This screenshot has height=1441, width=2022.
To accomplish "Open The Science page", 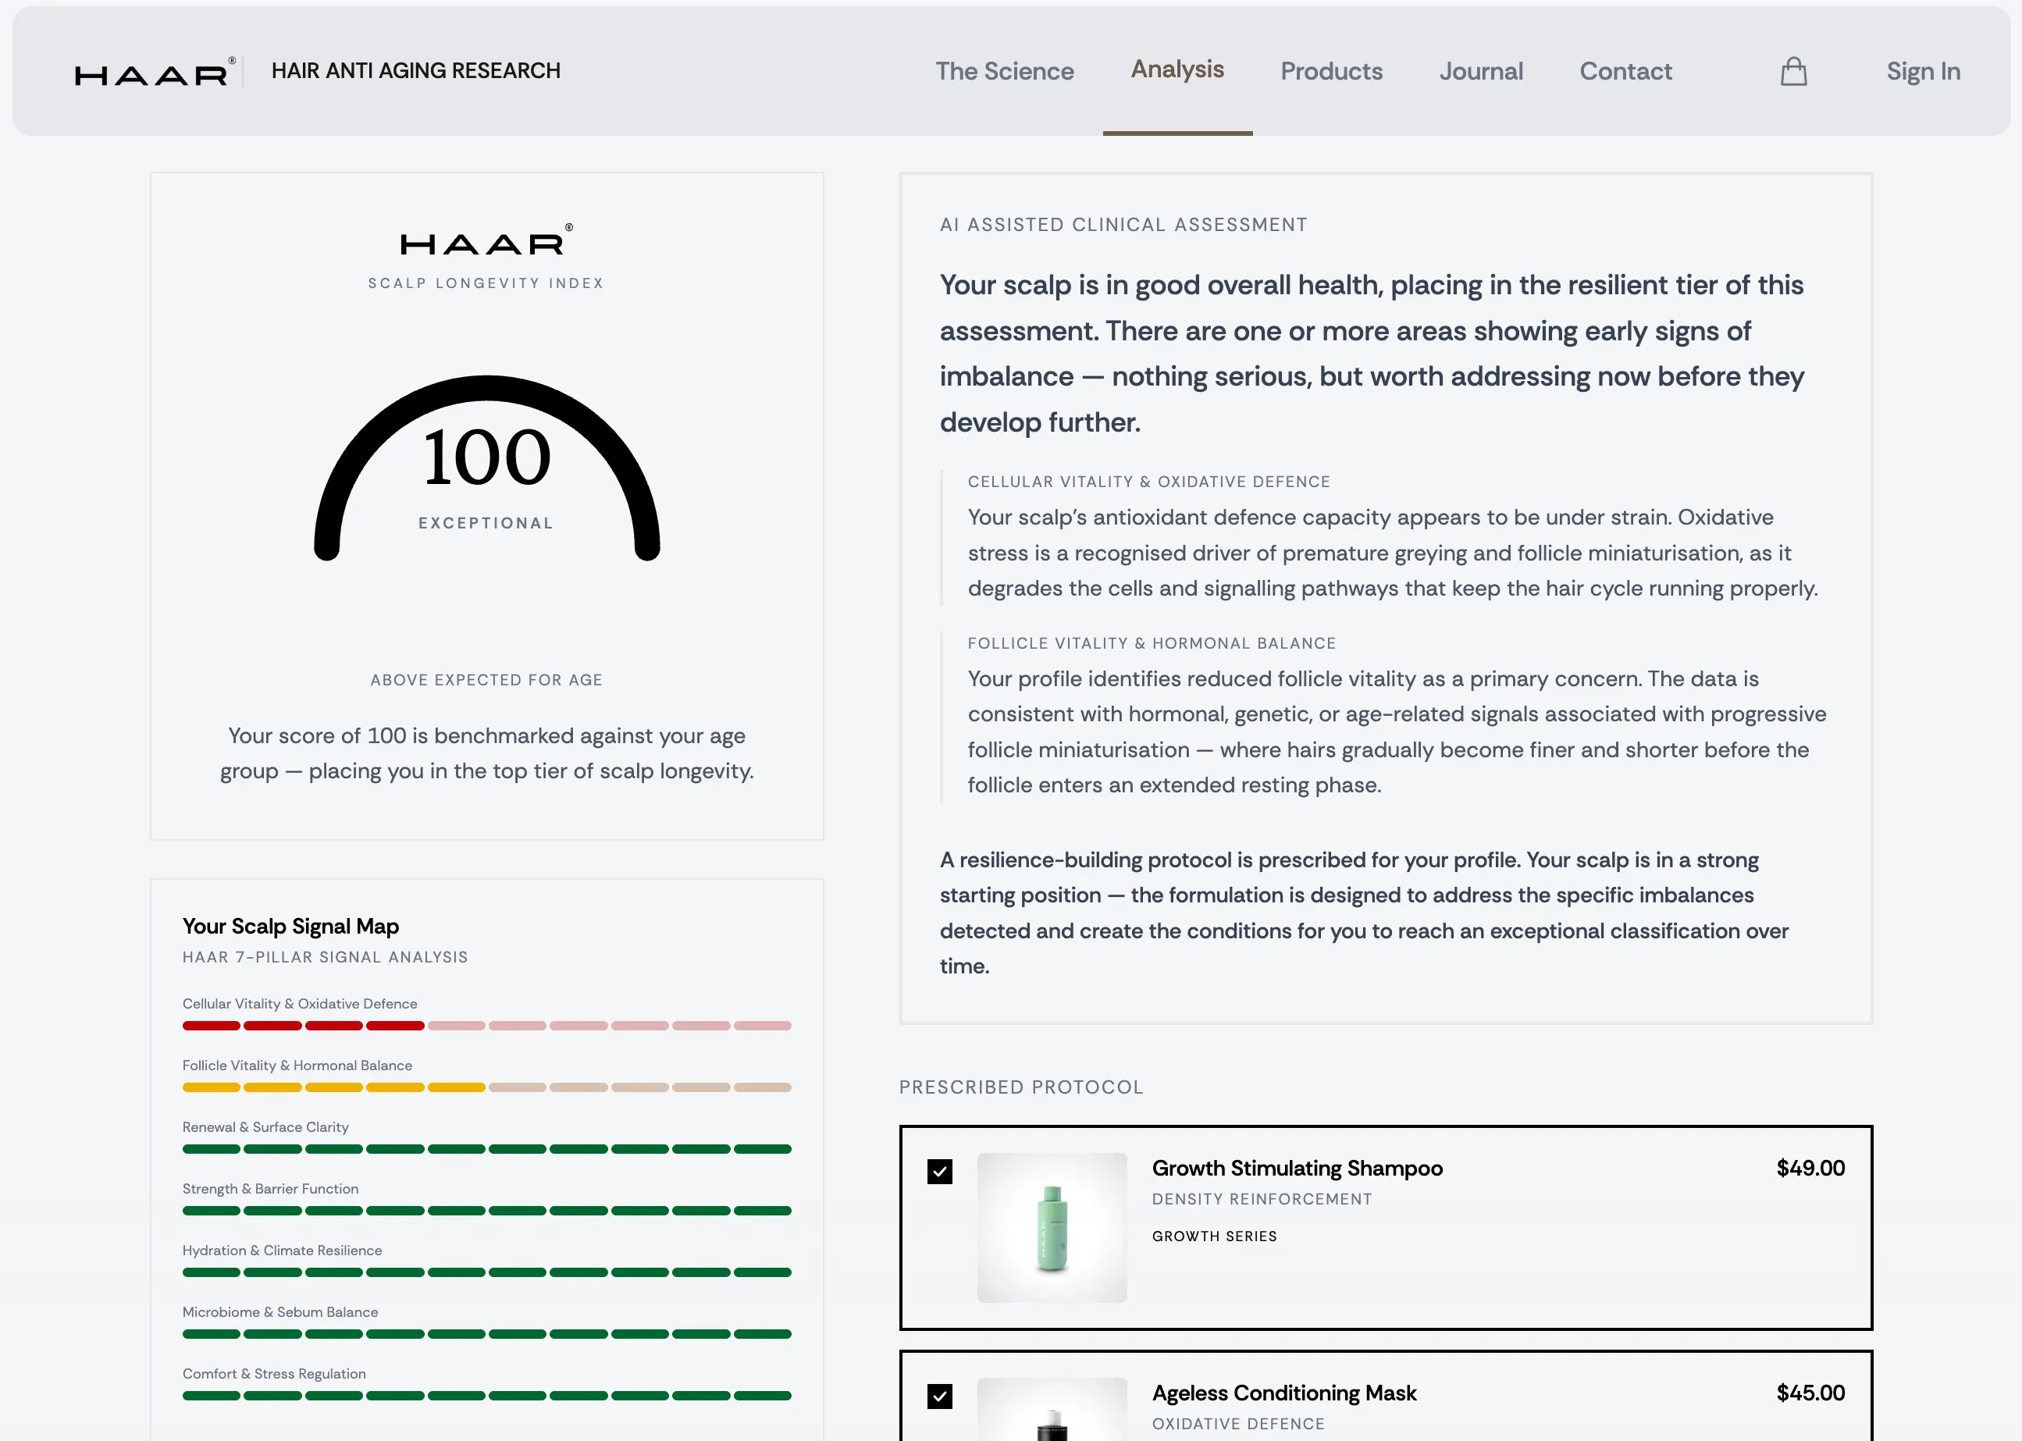I will [1004, 71].
